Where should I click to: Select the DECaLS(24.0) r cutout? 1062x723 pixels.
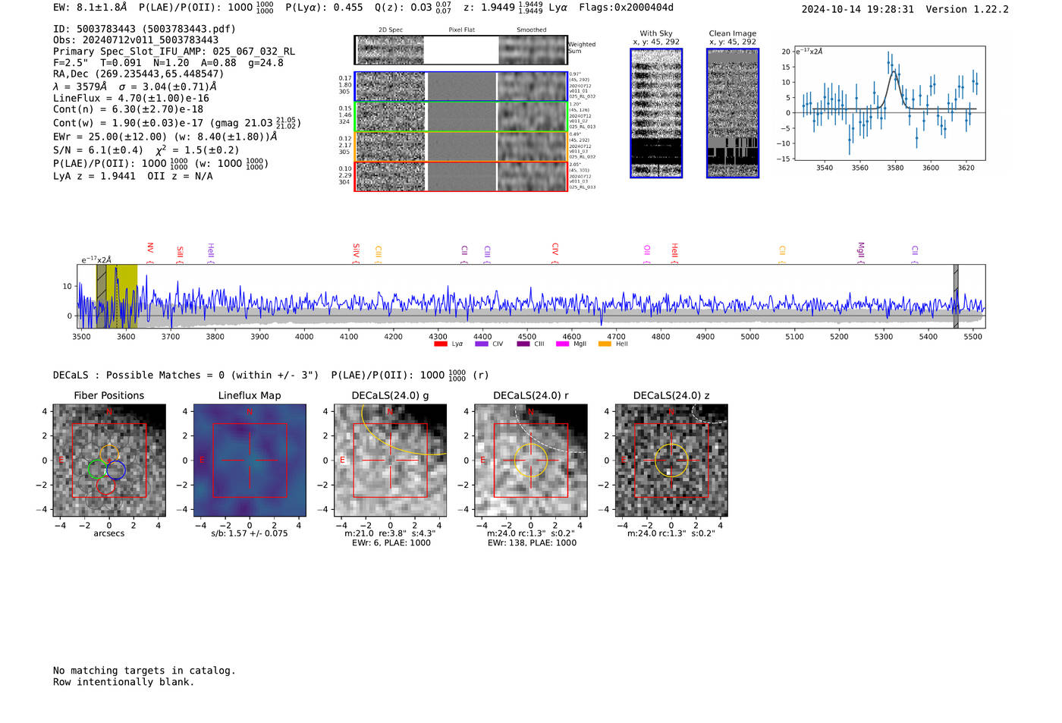point(531,461)
